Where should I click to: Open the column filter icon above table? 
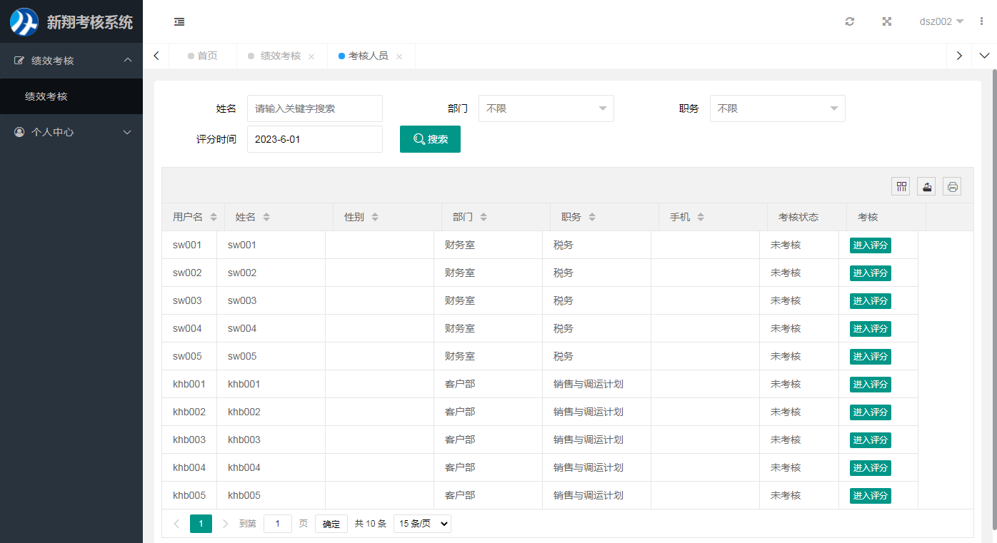[901, 187]
